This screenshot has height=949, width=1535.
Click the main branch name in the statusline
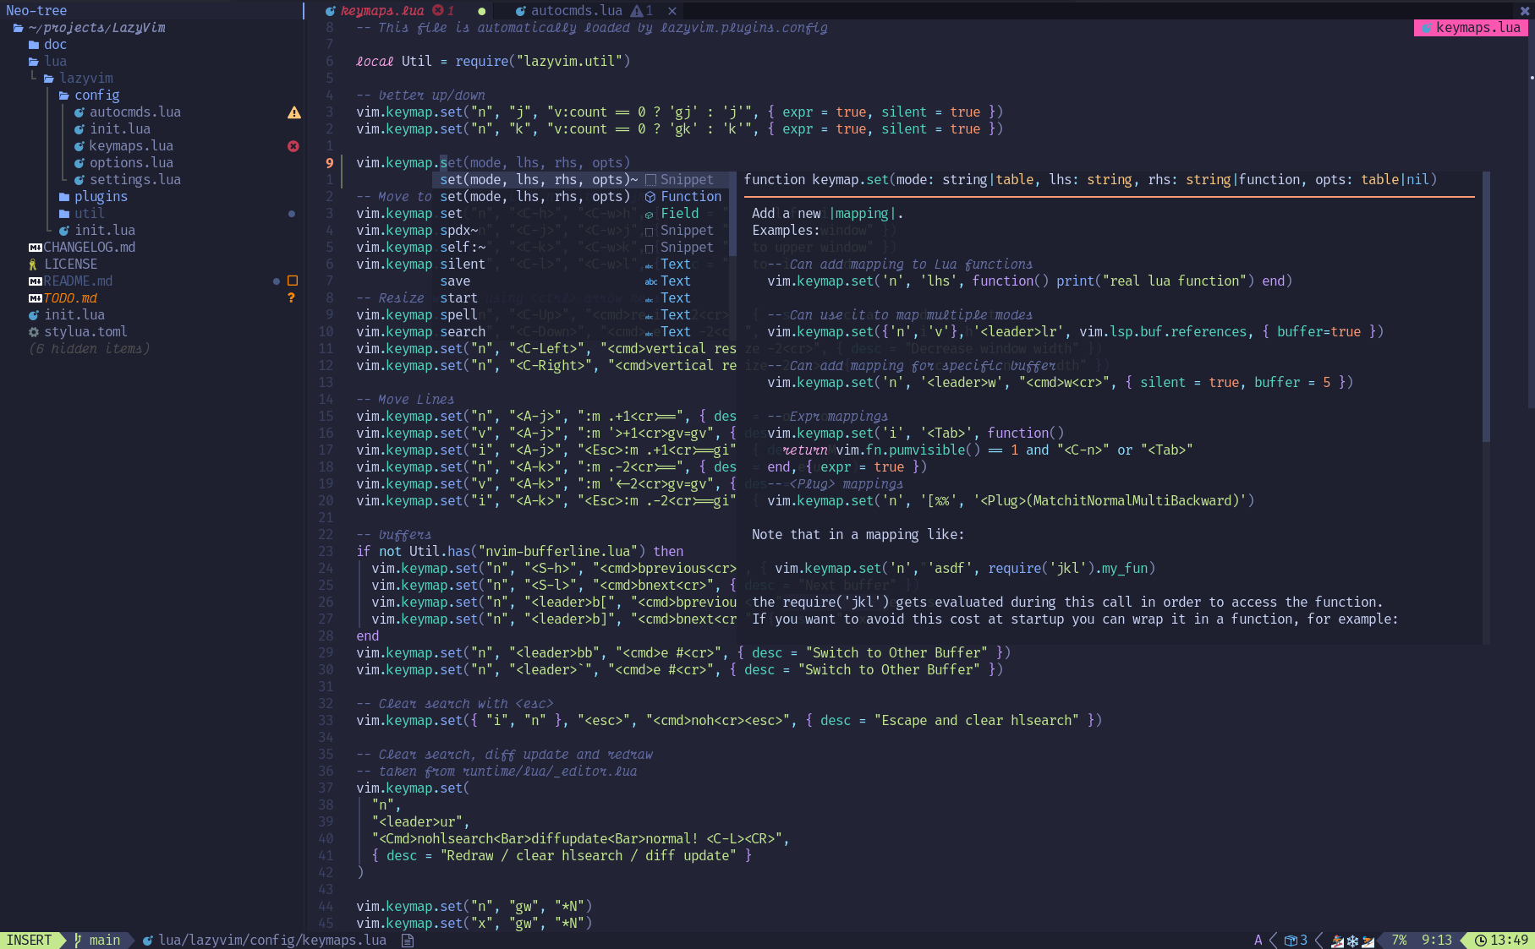[103, 940]
